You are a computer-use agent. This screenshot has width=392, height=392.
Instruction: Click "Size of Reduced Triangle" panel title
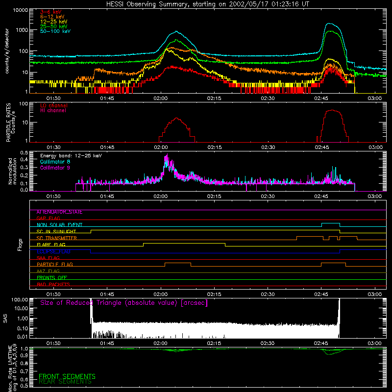pos(124,303)
